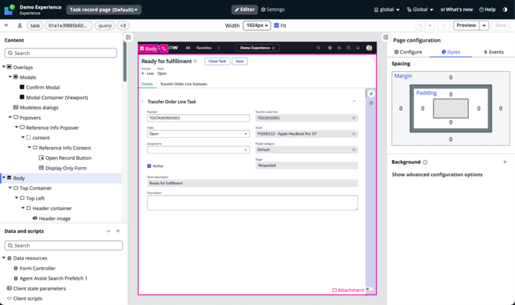This screenshot has height=305, width=515.
Task: Switch to the Styles tab
Action: click(451, 52)
